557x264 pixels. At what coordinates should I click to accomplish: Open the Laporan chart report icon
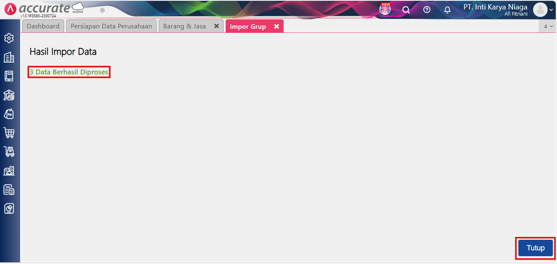coord(9,208)
